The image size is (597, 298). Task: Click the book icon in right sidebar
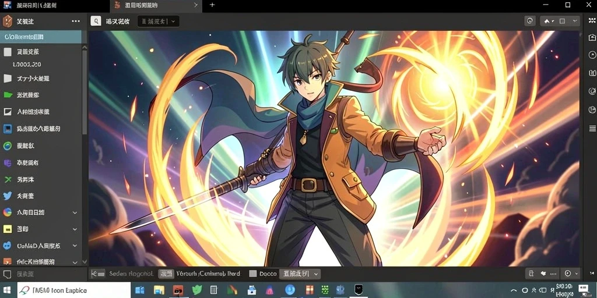[x=592, y=73]
